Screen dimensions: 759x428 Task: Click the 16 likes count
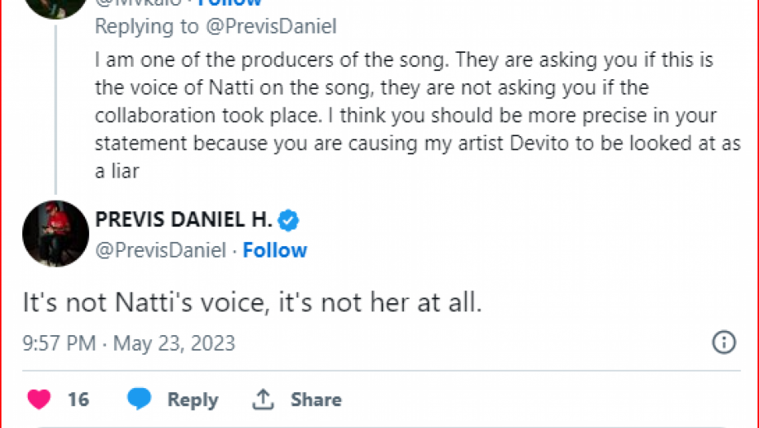(x=78, y=399)
